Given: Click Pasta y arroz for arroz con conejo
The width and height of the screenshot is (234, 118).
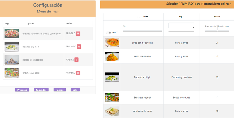Looking at the screenshot, I should tap(182, 57).
